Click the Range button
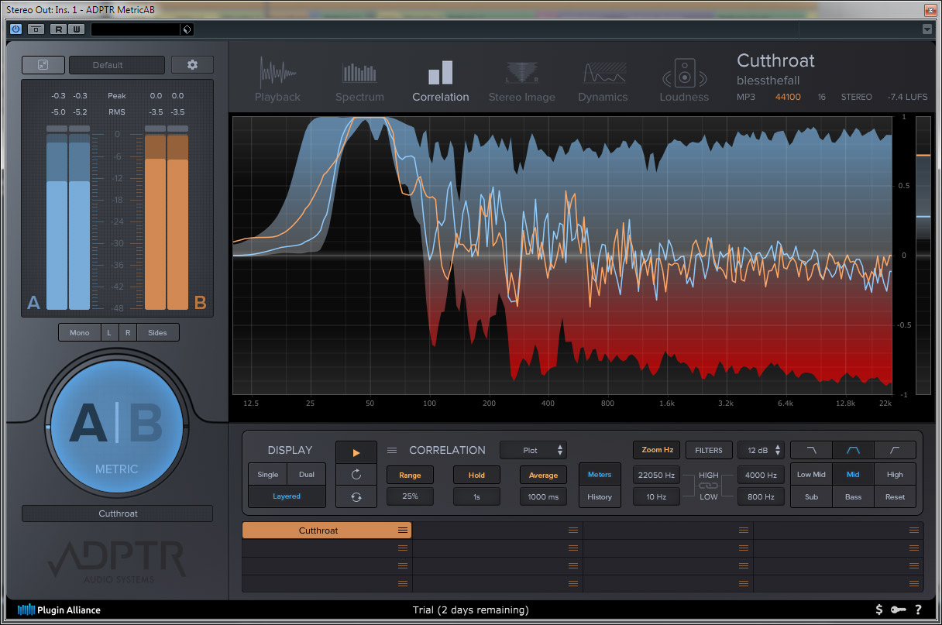This screenshot has height=625, width=942. click(x=410, y=475)
